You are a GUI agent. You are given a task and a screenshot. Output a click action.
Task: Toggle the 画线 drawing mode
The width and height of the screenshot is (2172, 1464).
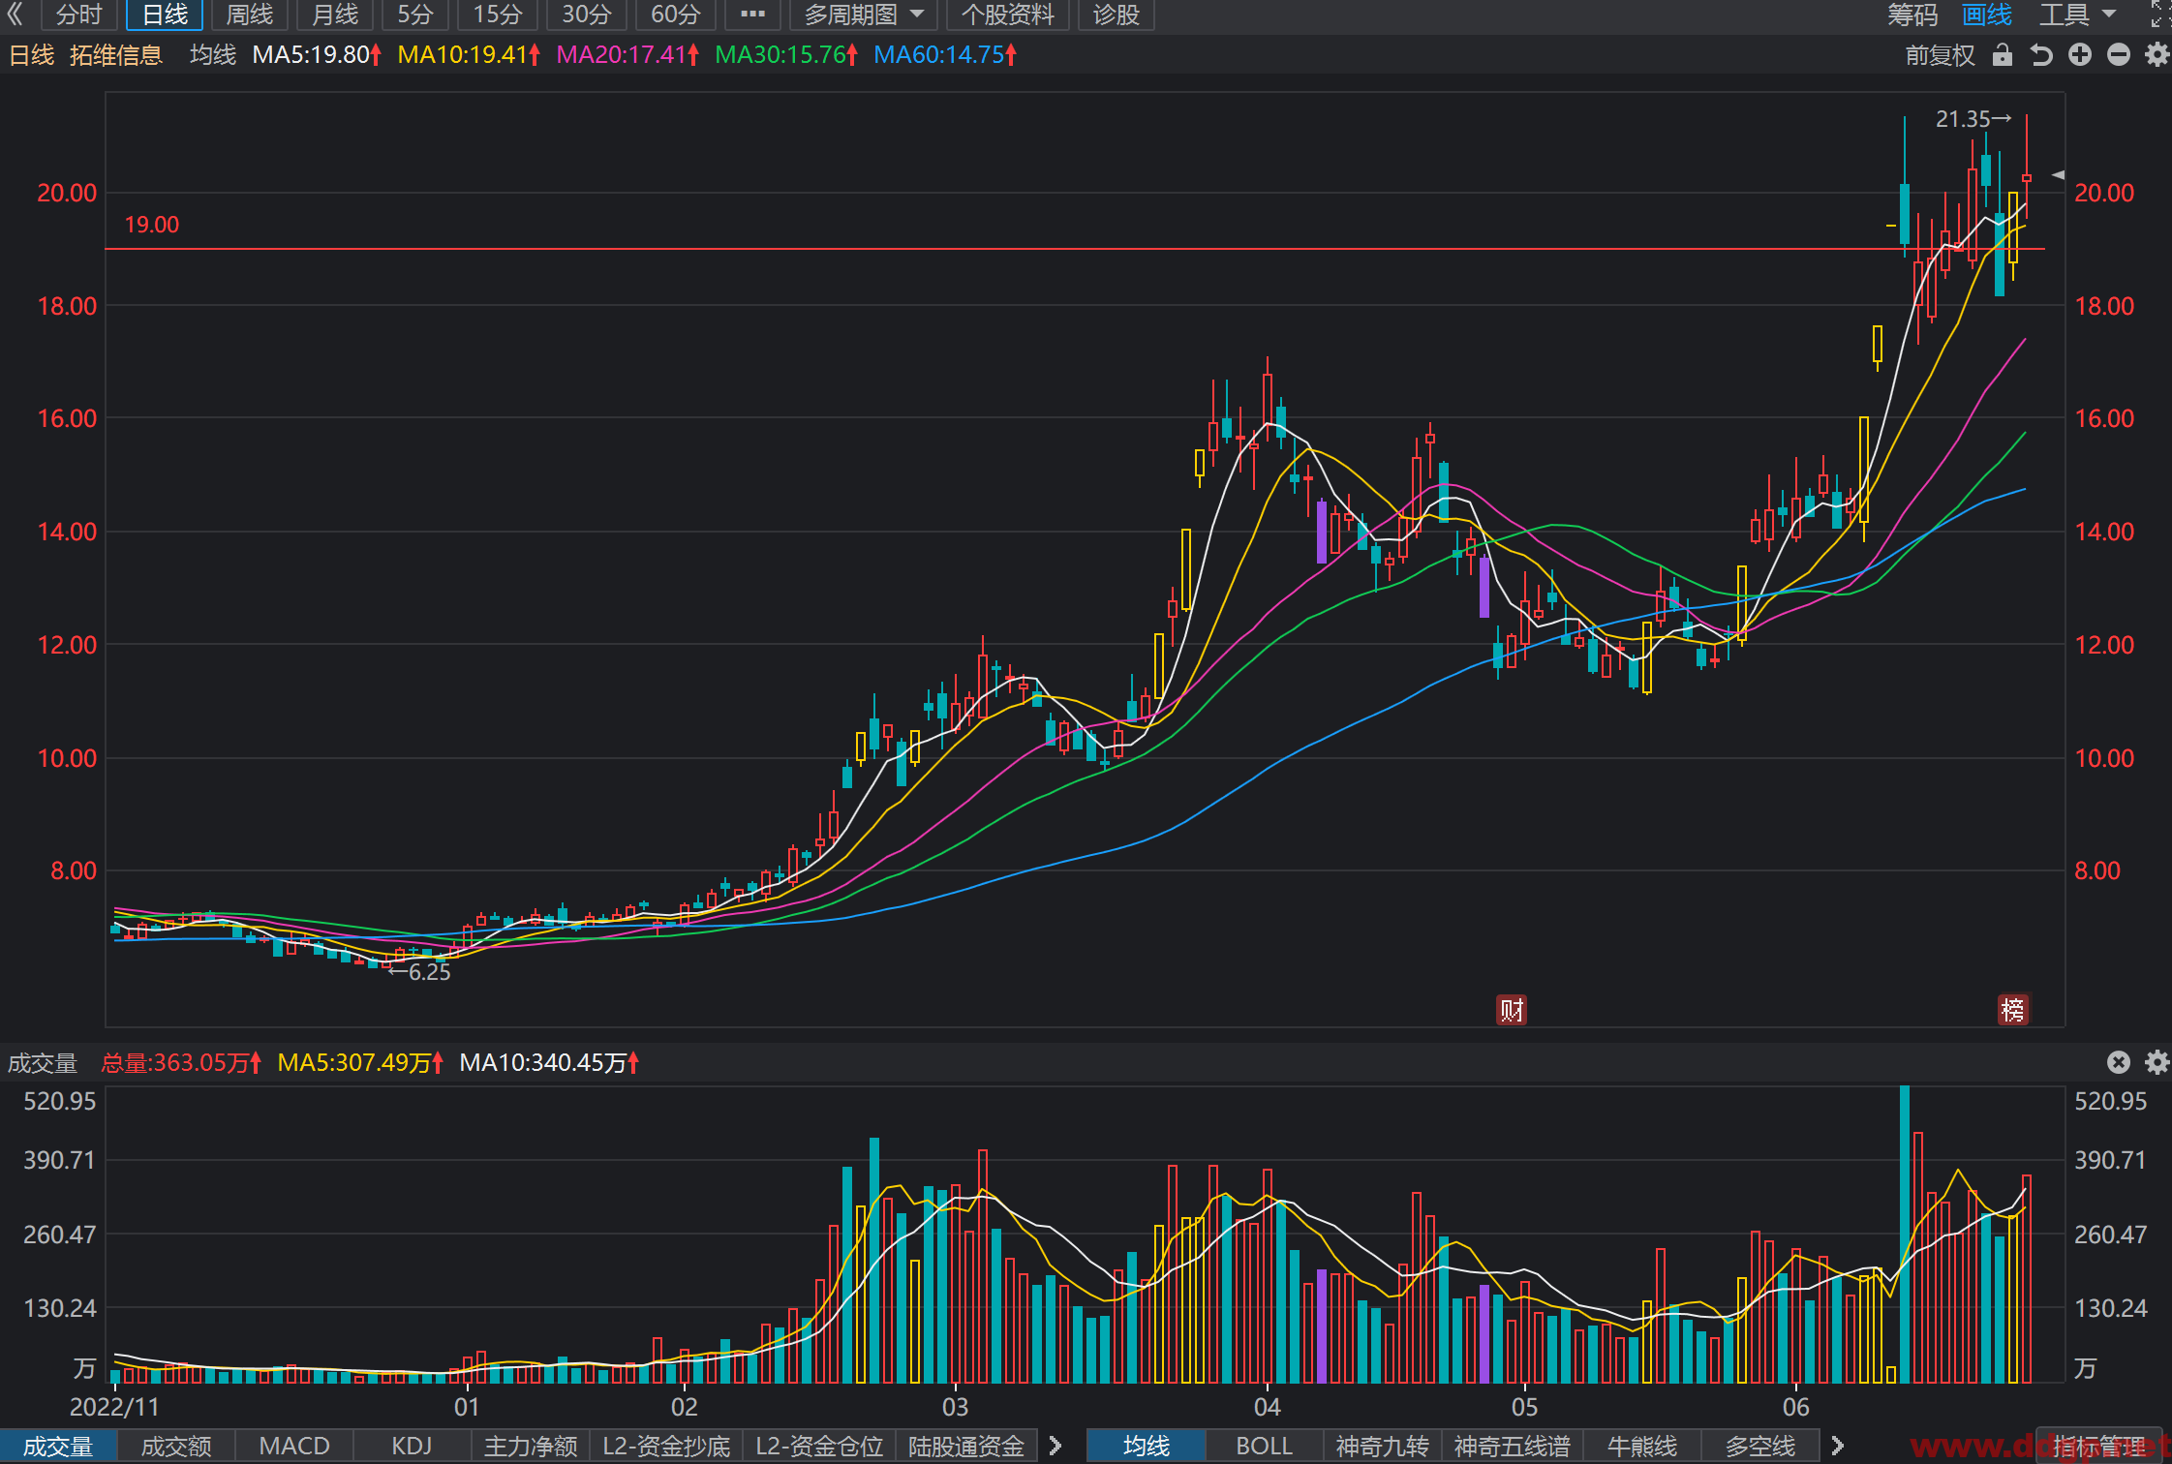[1987, 15]
